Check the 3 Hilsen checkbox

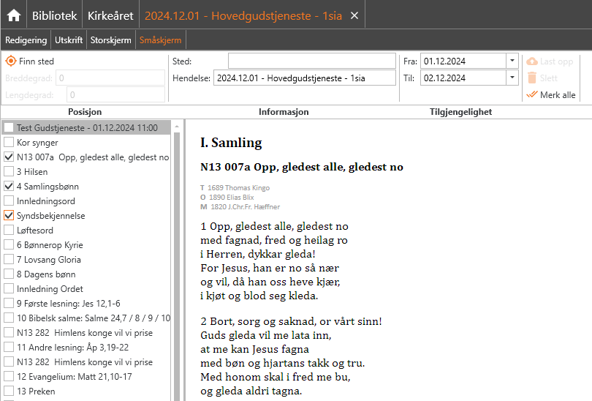click(x=9, y=171)
